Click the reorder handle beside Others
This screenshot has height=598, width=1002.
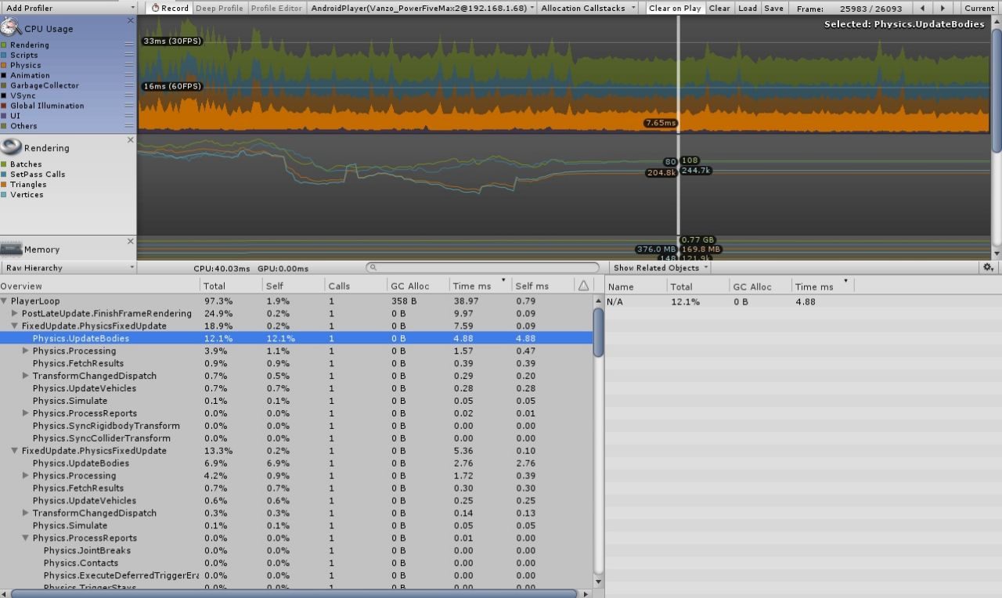click(x=128, y=126)
